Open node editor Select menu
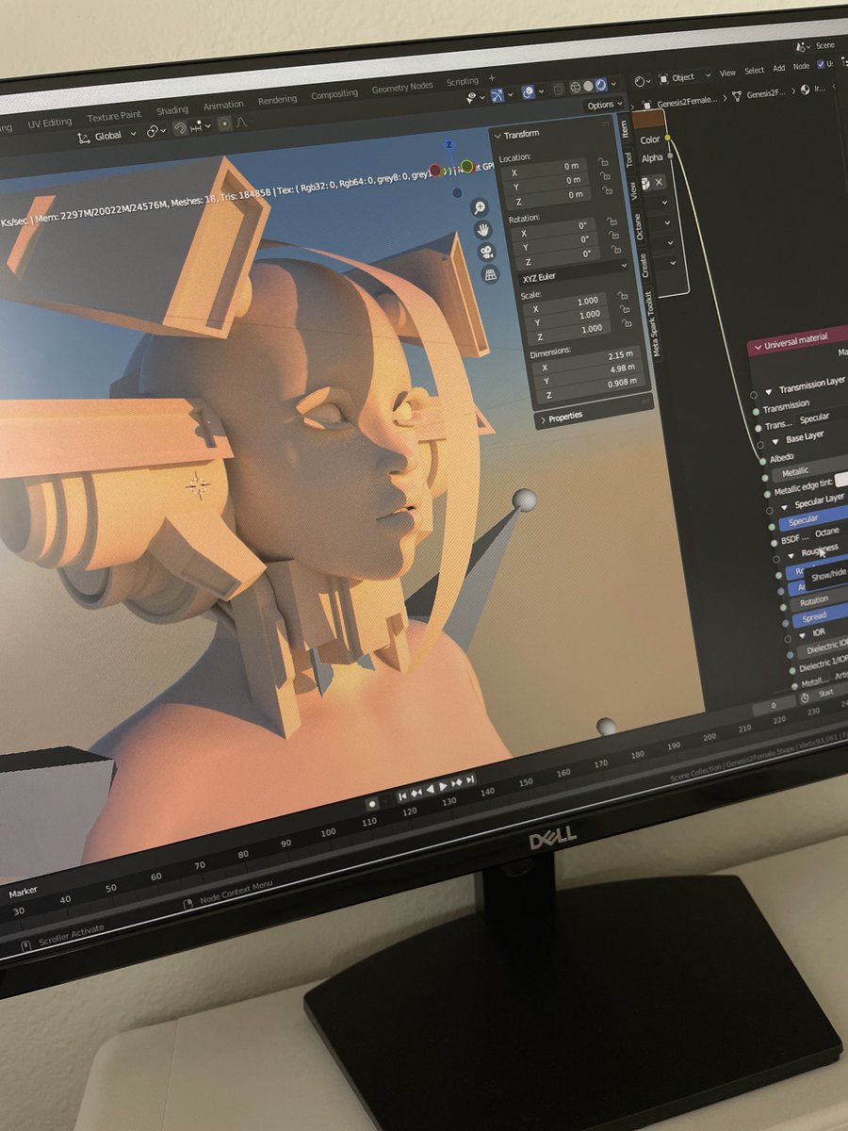The height and width of the screenshot is (1131, 848). pyautogui.click(x=755, y=71)
